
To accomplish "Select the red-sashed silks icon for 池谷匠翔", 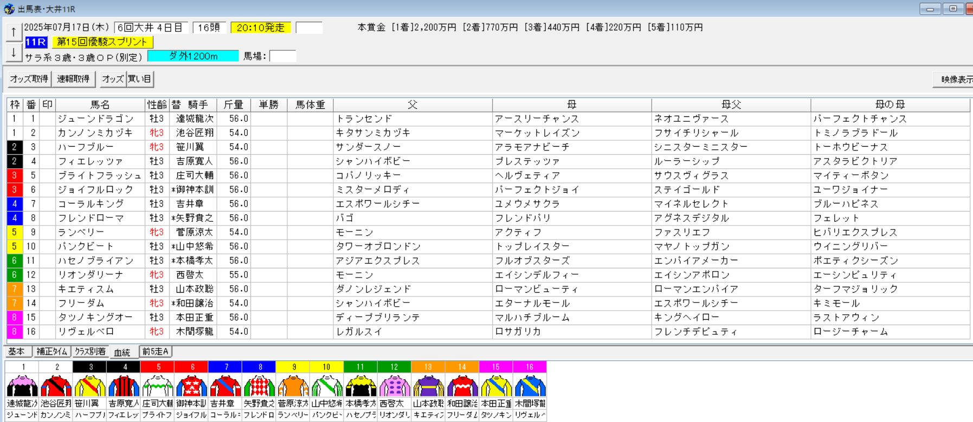I will click(x=56, y=385).
